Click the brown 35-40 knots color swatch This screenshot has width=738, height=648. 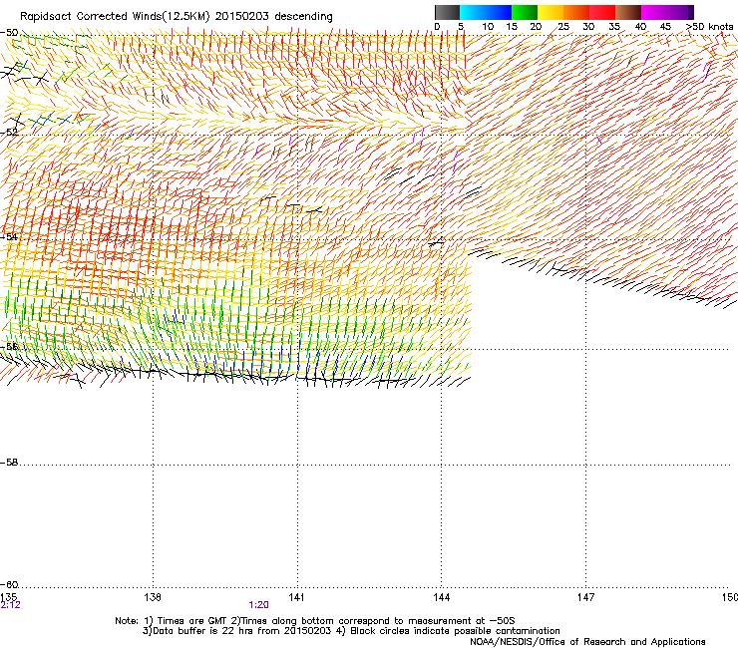point(628,12)
